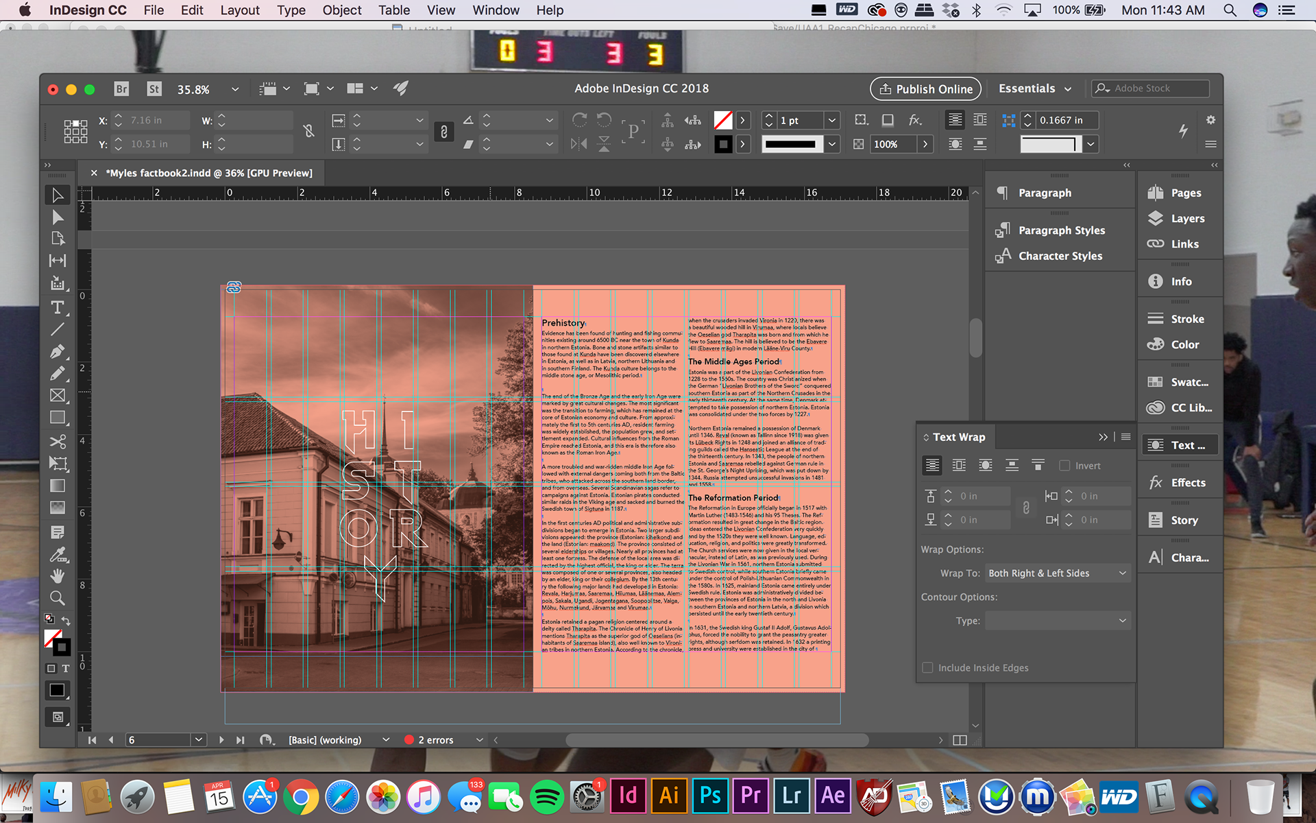
Task: Open the stroke weight 1 pt dropdown
Action: pyautogui.click(x=832, y=120)
